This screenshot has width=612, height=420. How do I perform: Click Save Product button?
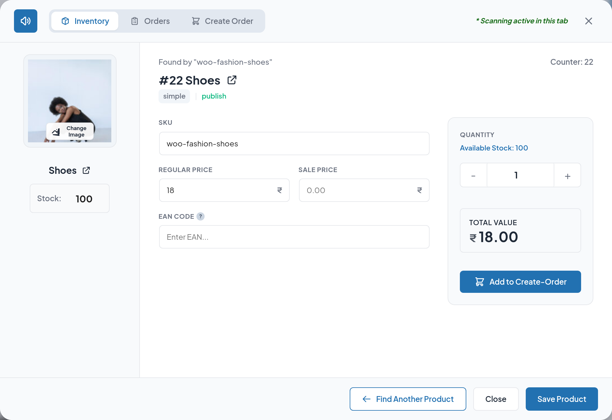562,399
